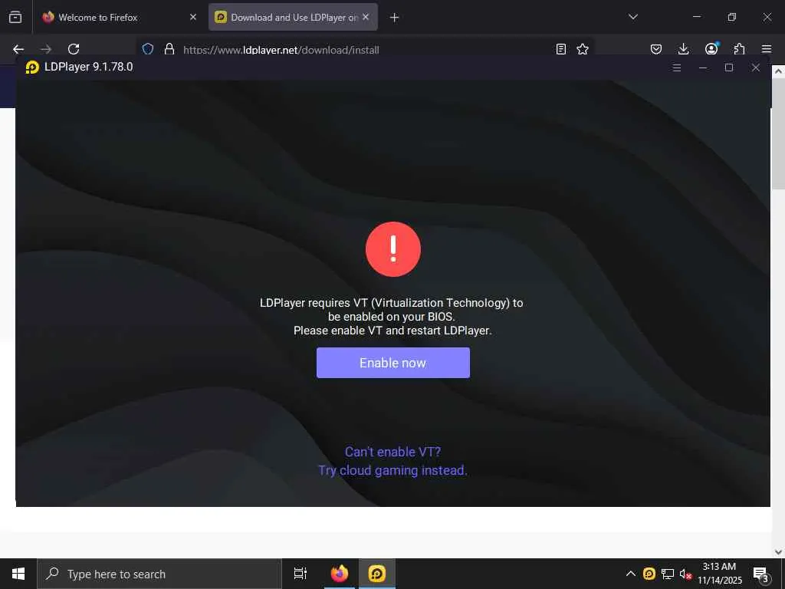Maximize the LDPlayer window
Image resolution: width=785 pixels, height=589 pixels.
coord(729,67)
